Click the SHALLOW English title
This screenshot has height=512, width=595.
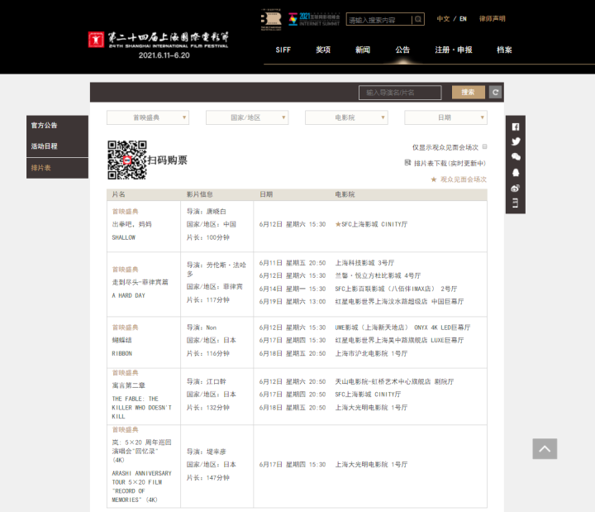click(x=123, y=237)
